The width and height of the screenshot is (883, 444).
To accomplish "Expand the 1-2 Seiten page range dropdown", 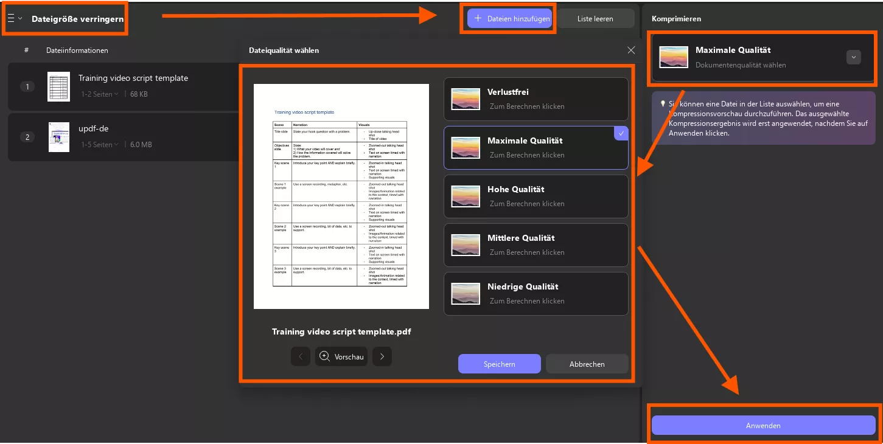I will click(x=100, y=94).
